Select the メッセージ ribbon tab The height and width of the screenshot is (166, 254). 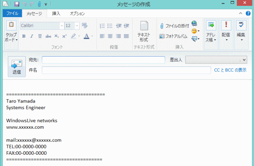point(34,14)
